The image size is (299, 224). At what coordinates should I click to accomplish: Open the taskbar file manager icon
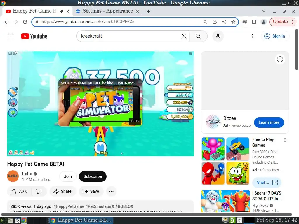point(11,220)
